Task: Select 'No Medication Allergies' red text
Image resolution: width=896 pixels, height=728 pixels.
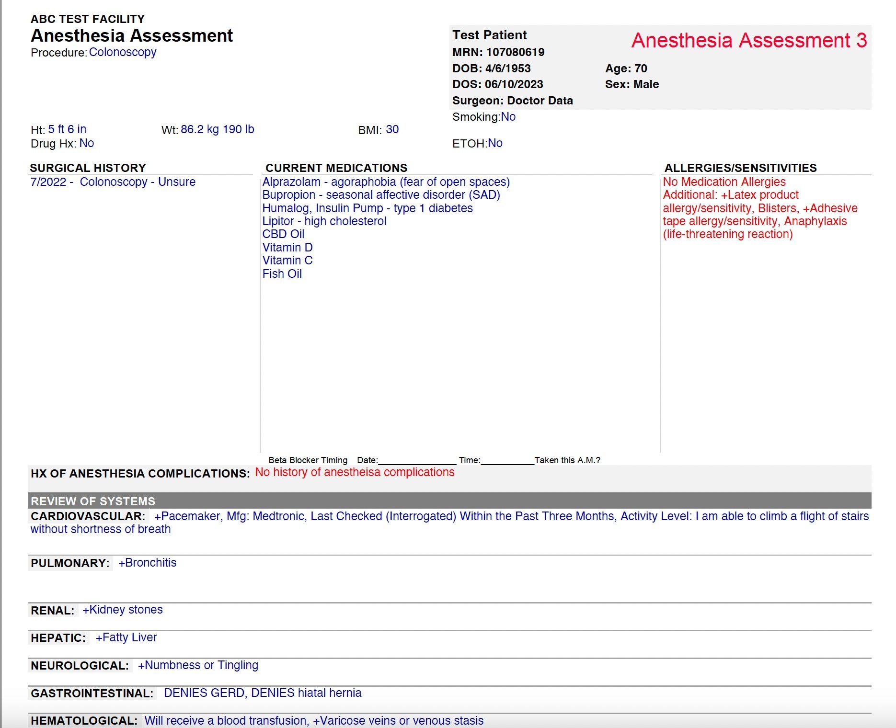Action: (724, 182)
